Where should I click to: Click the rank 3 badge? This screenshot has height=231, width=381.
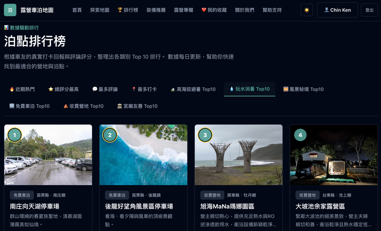(205, 135)
